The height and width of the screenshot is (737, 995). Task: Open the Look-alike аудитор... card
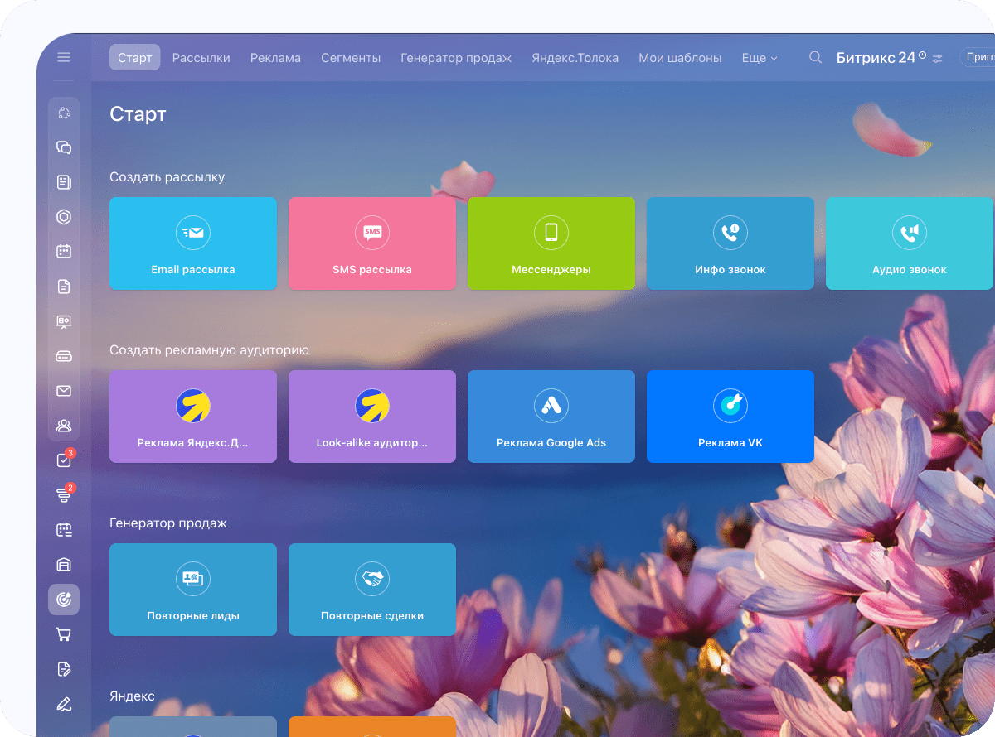pyautogui.click(x=372, y=417)
